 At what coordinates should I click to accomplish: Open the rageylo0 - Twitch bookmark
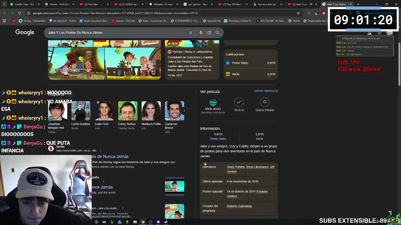tap(62, 21)
